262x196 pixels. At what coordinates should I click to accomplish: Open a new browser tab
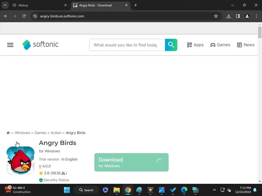pos(136,5)
